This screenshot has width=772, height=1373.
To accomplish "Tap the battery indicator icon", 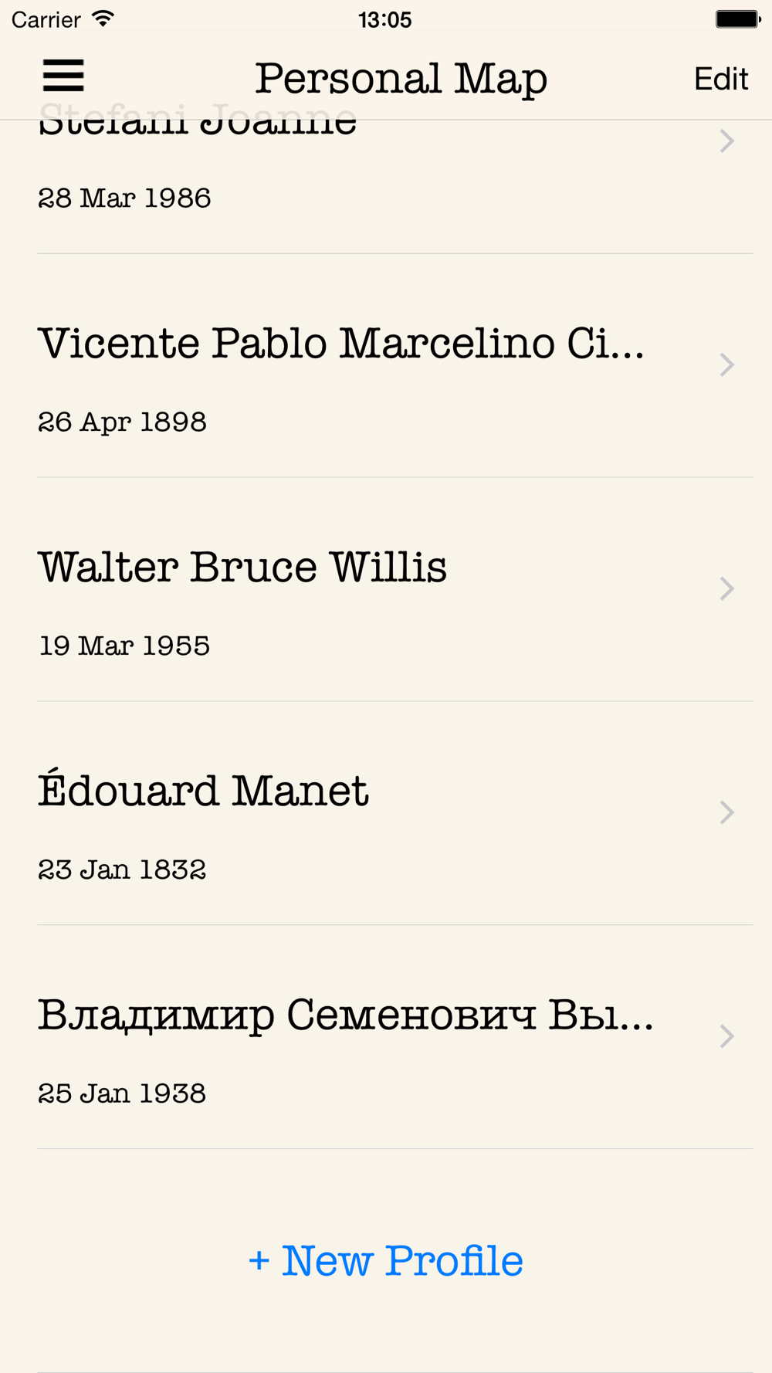I will tap(737, 19).
